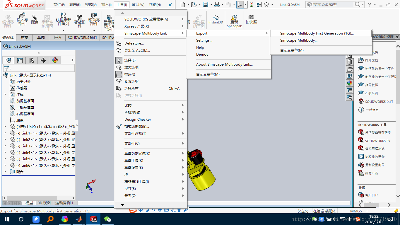The image size is (400, 225).
Task: Open the PropertyManager tab icon
Action: click(x=20, y=60)
